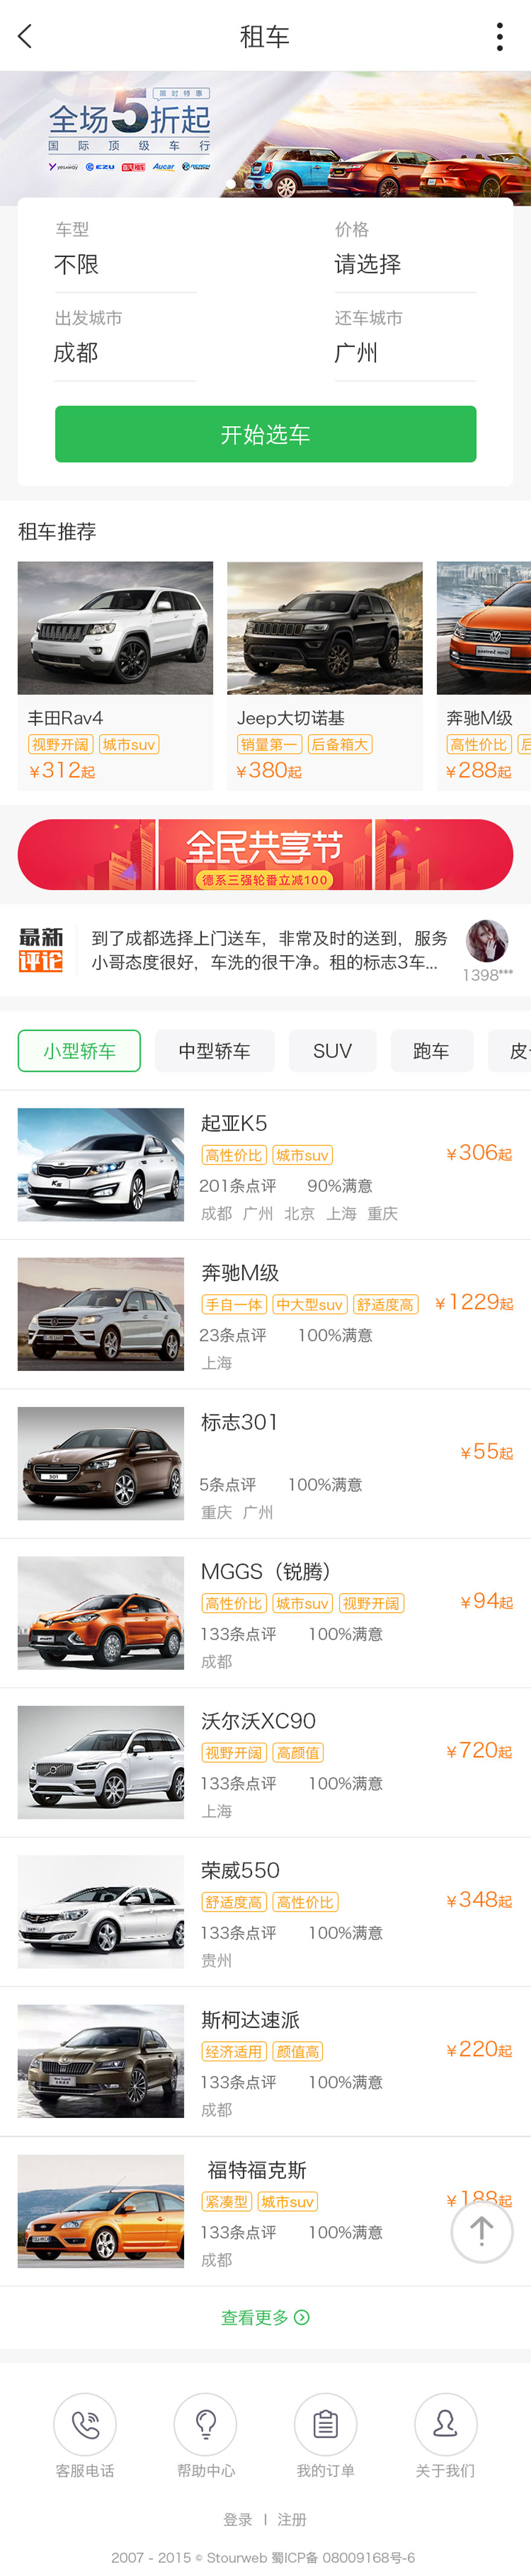Screen dimensions: 531x2576
Task: Open my orders clipboard icon
Action: 325,2424
